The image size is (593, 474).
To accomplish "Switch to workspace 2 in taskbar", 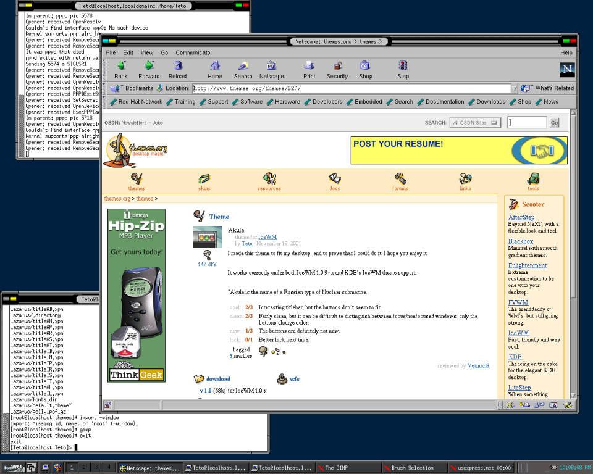I will pyautogui.click(x=84, y=468).
